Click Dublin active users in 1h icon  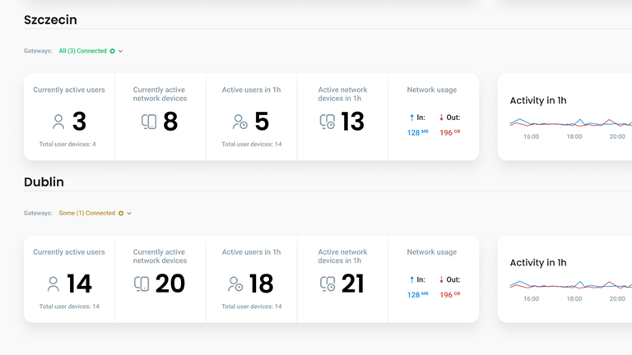(235, 284)
